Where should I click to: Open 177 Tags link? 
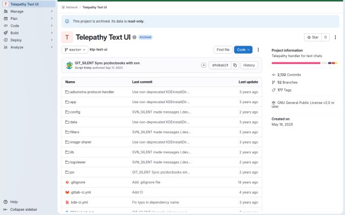pyautogui.click(x=284, y=90)
